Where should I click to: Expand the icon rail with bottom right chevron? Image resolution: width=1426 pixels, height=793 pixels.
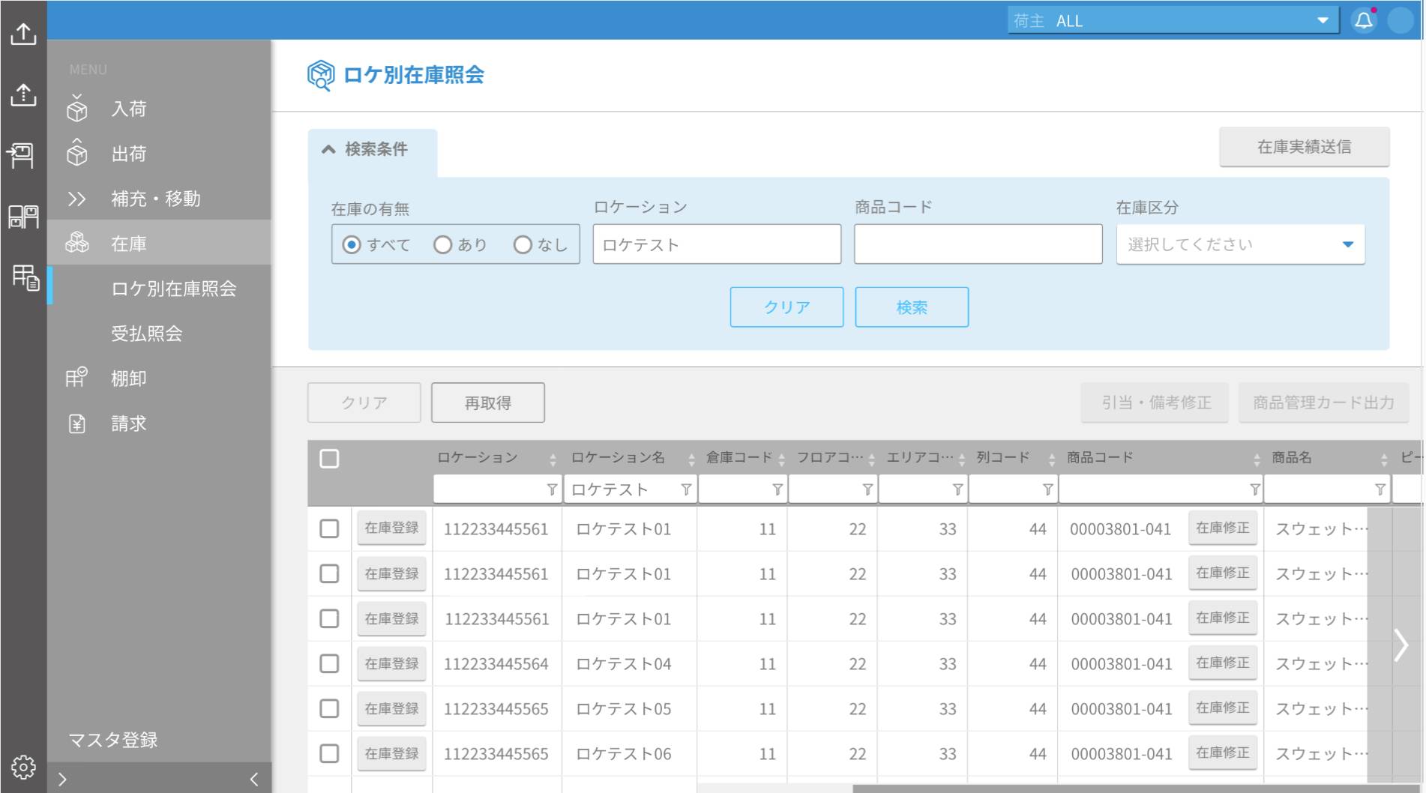(x=63, y=780)
